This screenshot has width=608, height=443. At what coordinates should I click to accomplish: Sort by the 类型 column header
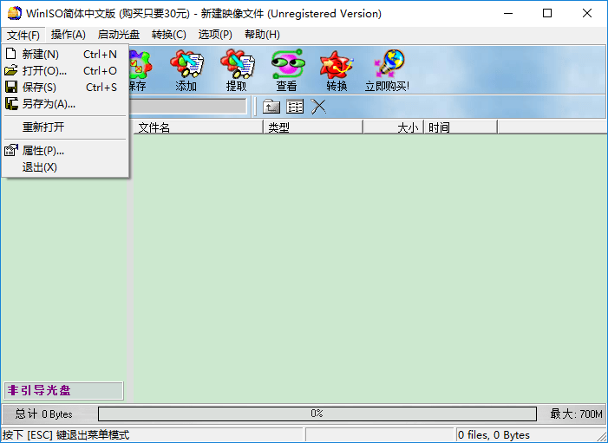click(313, 127)
